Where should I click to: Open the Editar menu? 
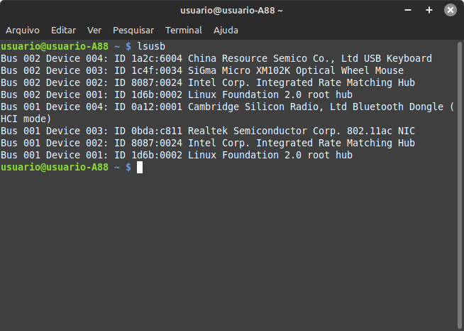click(x=63, y=31)
